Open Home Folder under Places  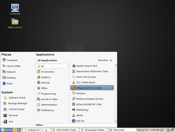pyautogui.click(x=11, y=66)
